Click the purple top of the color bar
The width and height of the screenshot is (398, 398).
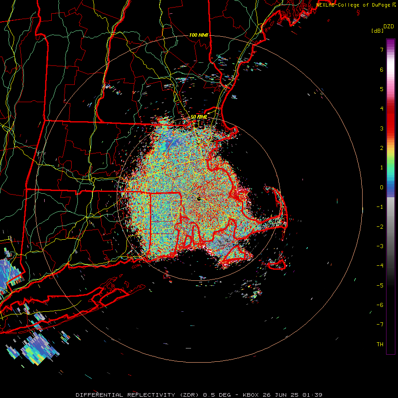click(390, 43)
